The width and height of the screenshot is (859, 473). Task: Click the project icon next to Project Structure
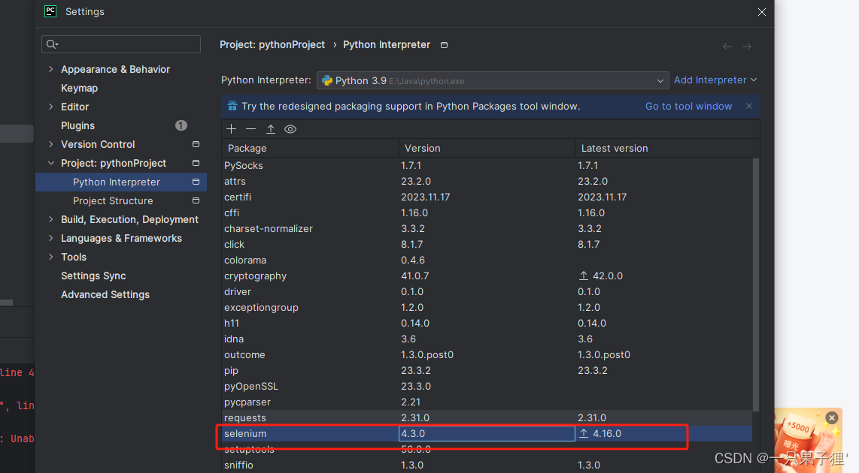pos(196,200)
